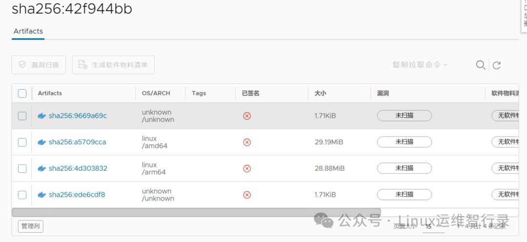Select the linux/arm64 artifact checkbox
This screenshot has width=527, height=242.
[x=22, y=168]
